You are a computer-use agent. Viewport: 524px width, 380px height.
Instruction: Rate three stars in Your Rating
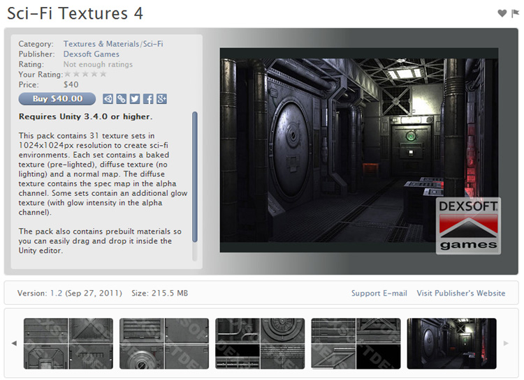click(x=85, y=74)
